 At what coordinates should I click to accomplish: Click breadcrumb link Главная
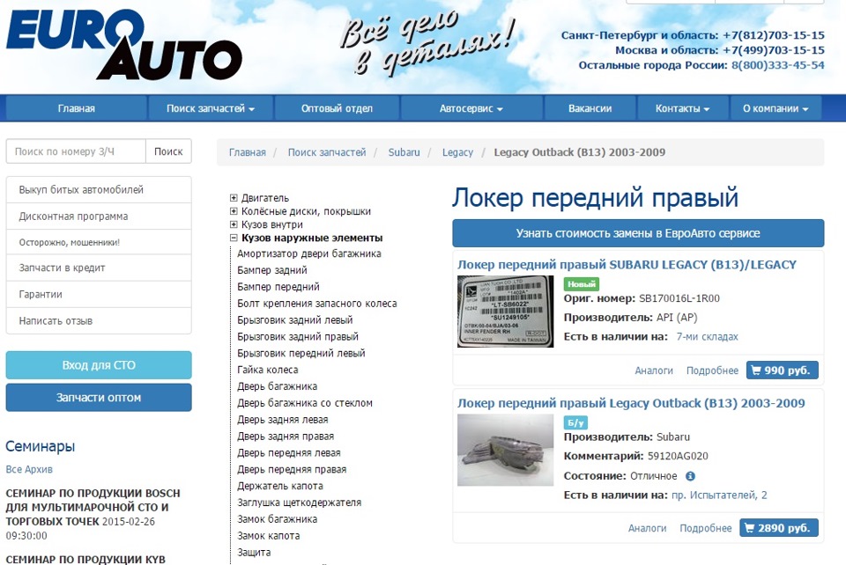click(247, 152)
